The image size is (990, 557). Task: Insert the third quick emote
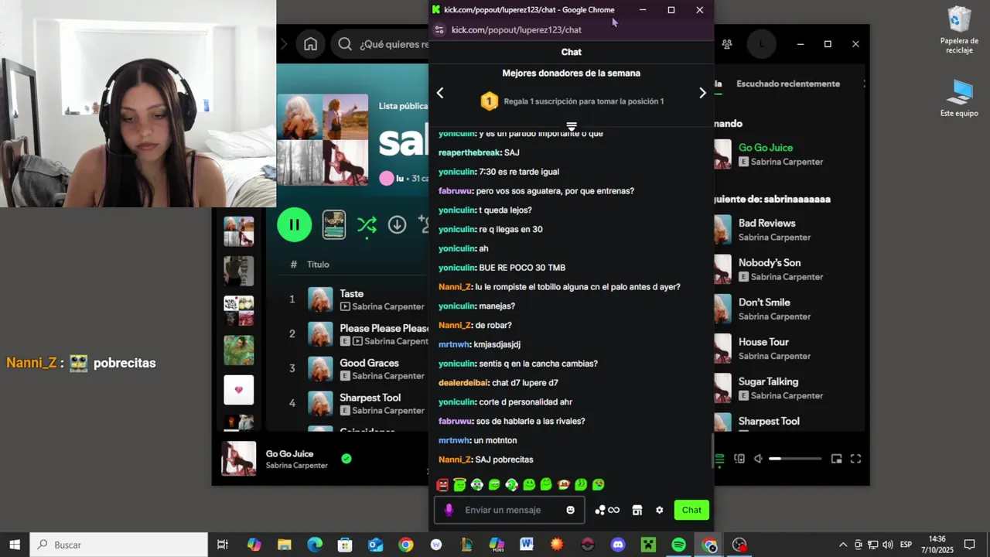(477, 485)
